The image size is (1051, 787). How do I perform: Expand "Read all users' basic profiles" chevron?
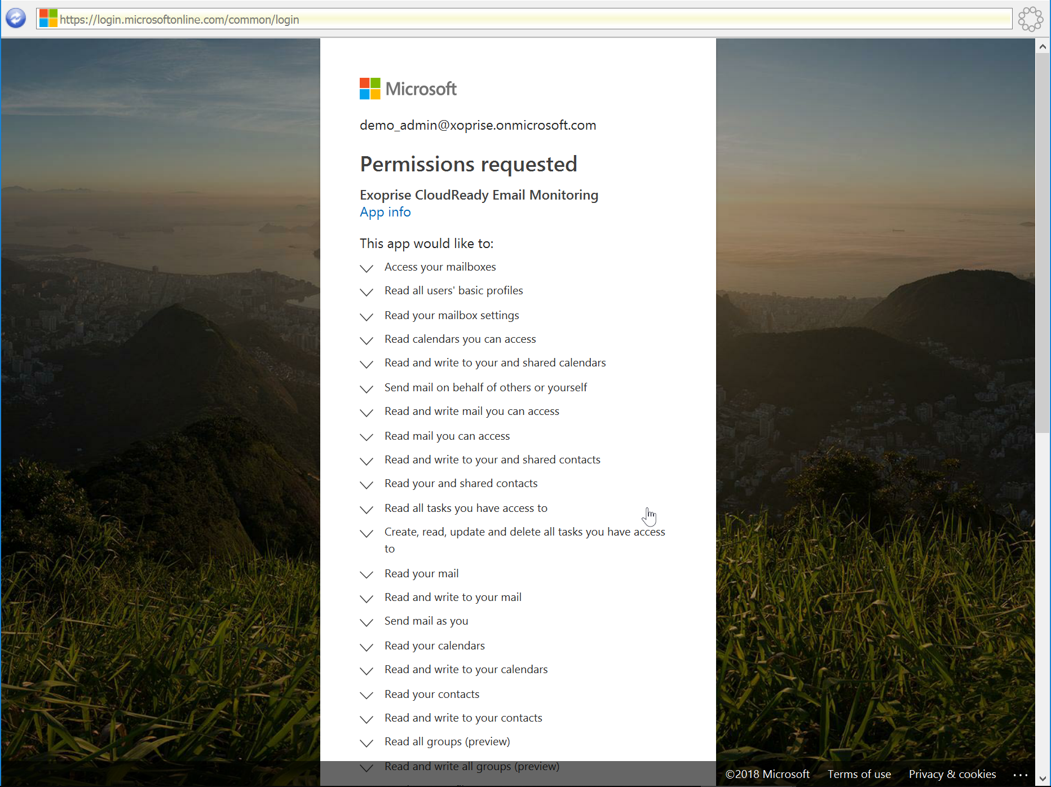[366, 291]
